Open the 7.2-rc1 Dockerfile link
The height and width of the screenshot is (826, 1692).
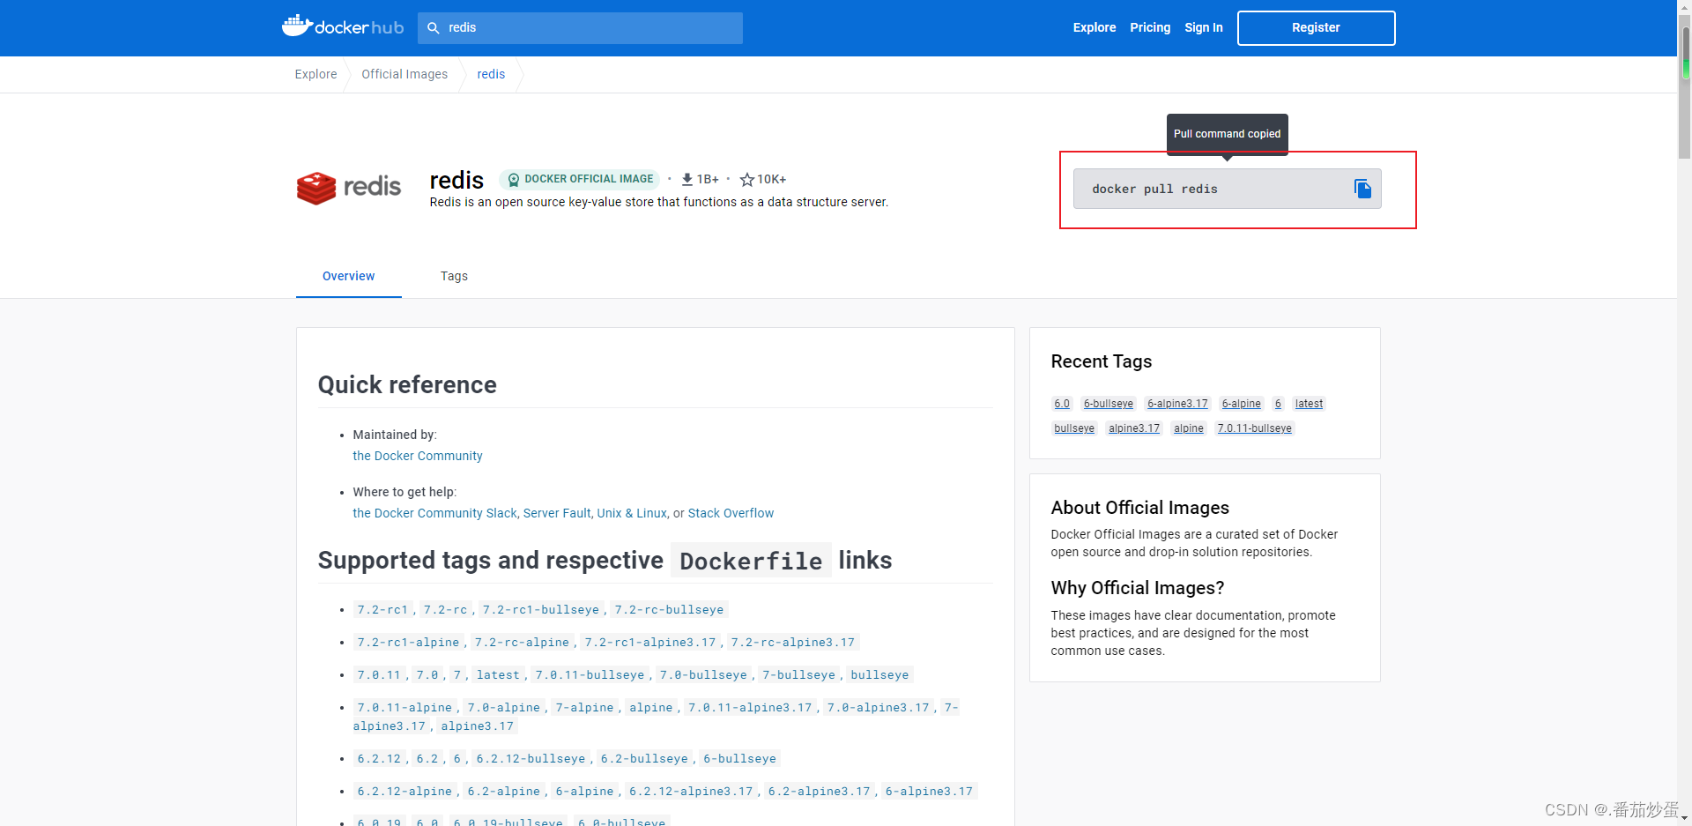[382, 609]
